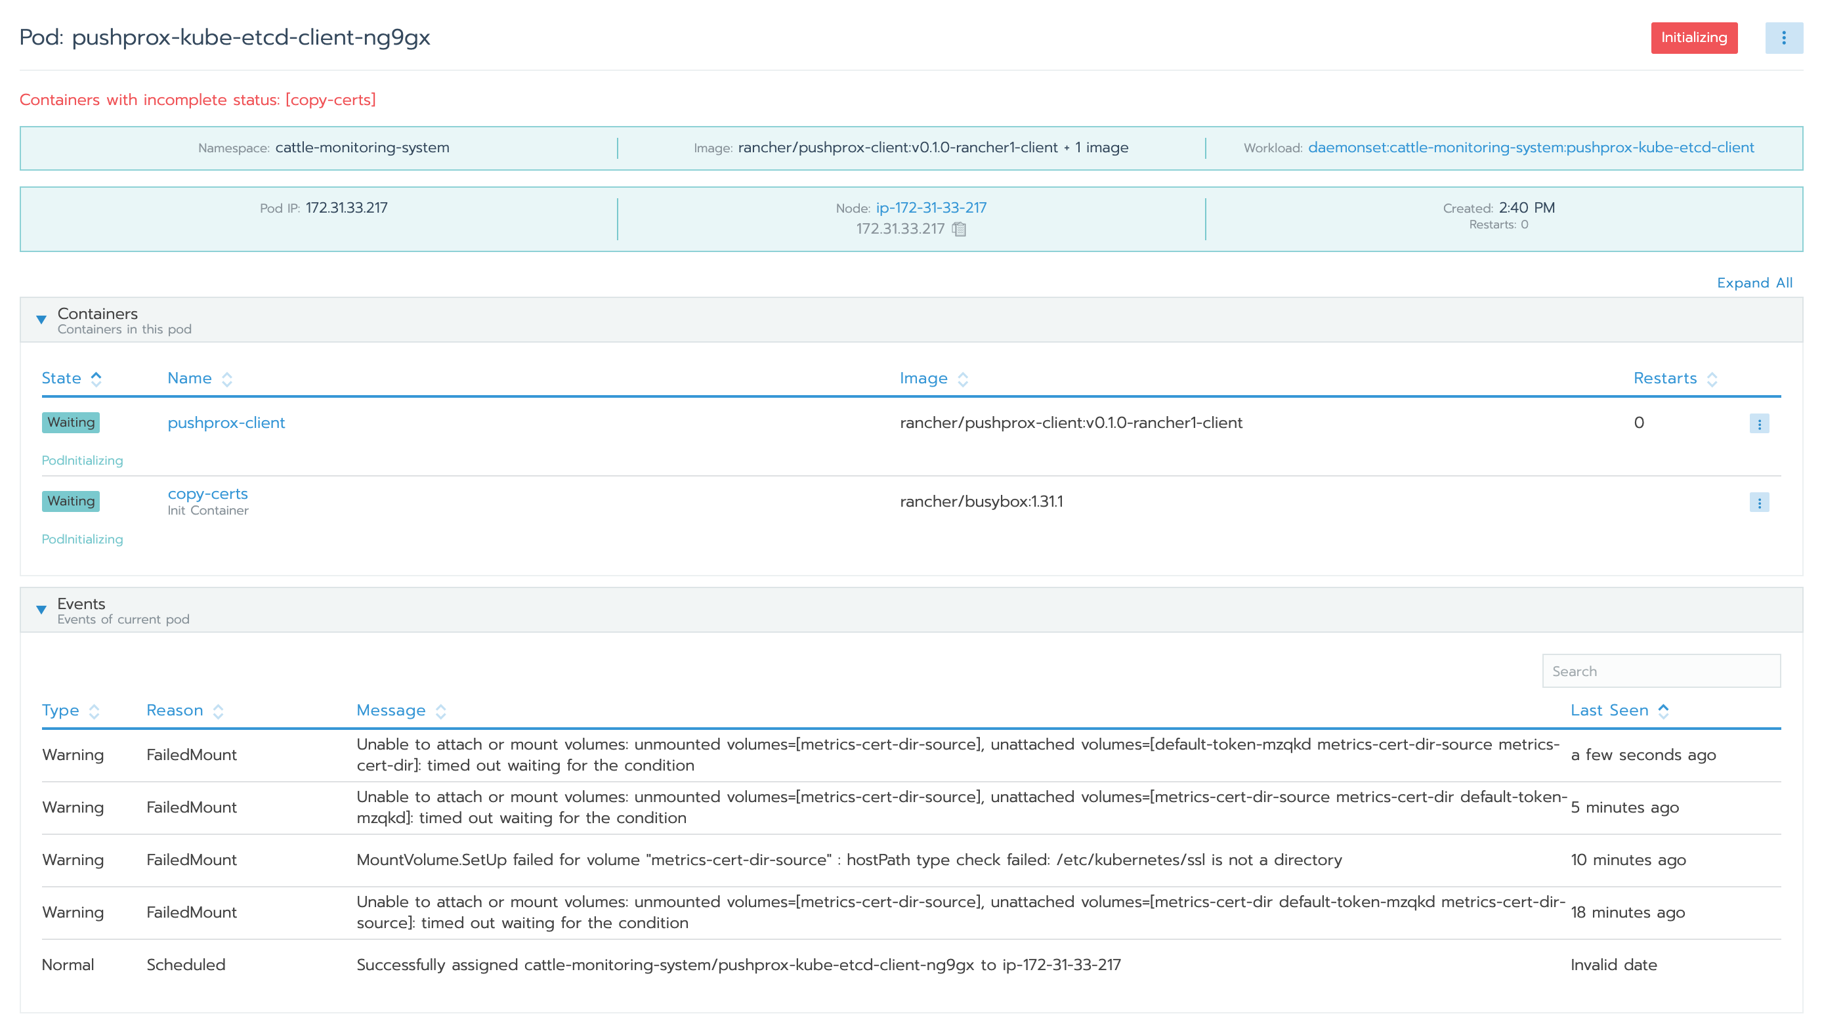
Task: Click the Initializing status badge
Action: (1693, 38)
